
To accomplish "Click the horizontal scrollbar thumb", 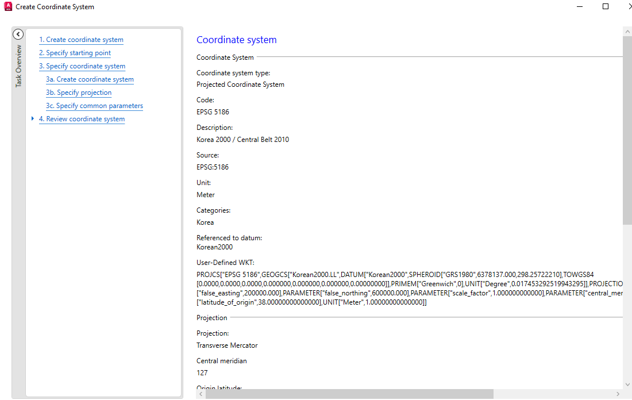I will [x=349, y=394].
